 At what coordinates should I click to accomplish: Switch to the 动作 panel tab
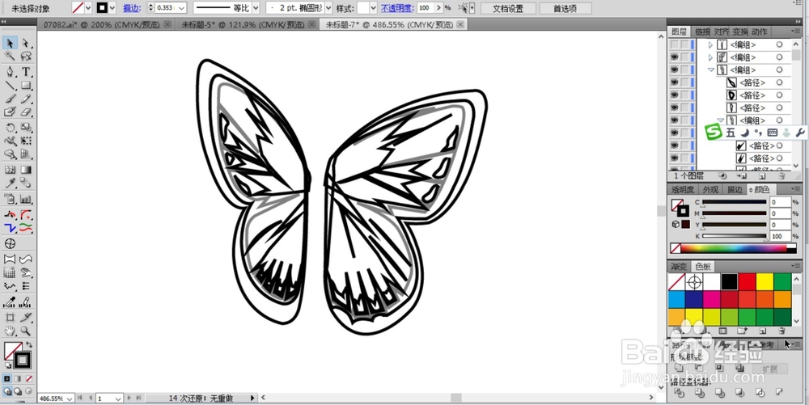click(759, 32)
